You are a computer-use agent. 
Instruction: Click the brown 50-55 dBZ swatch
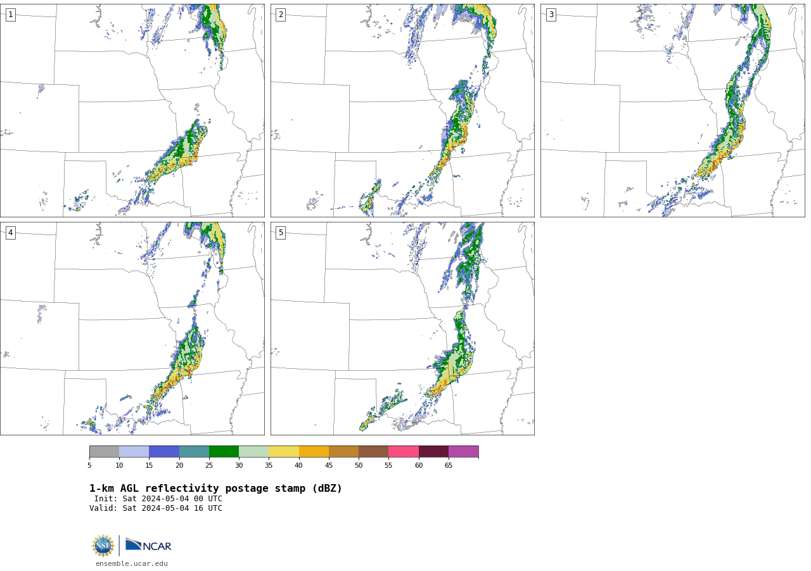pos(373,451)
